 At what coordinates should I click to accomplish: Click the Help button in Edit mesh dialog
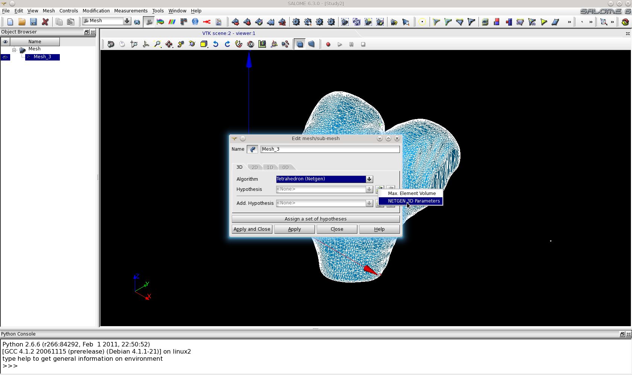point(379,229)
